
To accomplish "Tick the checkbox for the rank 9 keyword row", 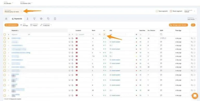I will coord(5,95).
